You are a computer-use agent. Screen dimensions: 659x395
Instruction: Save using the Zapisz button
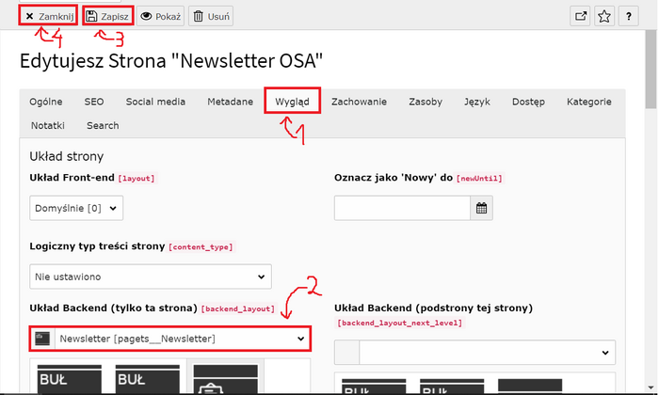tap(107, 16)
